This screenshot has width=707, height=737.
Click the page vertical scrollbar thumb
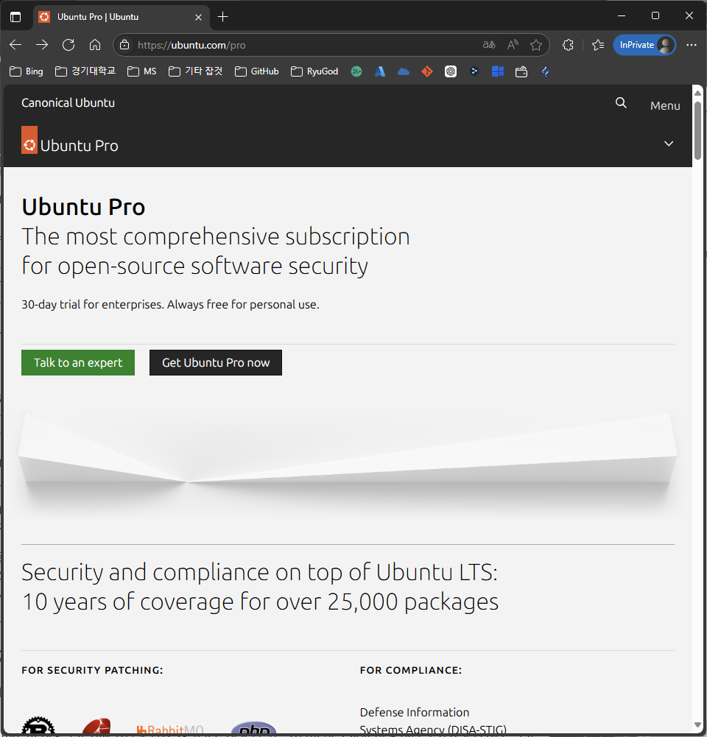tap(697, 130)
